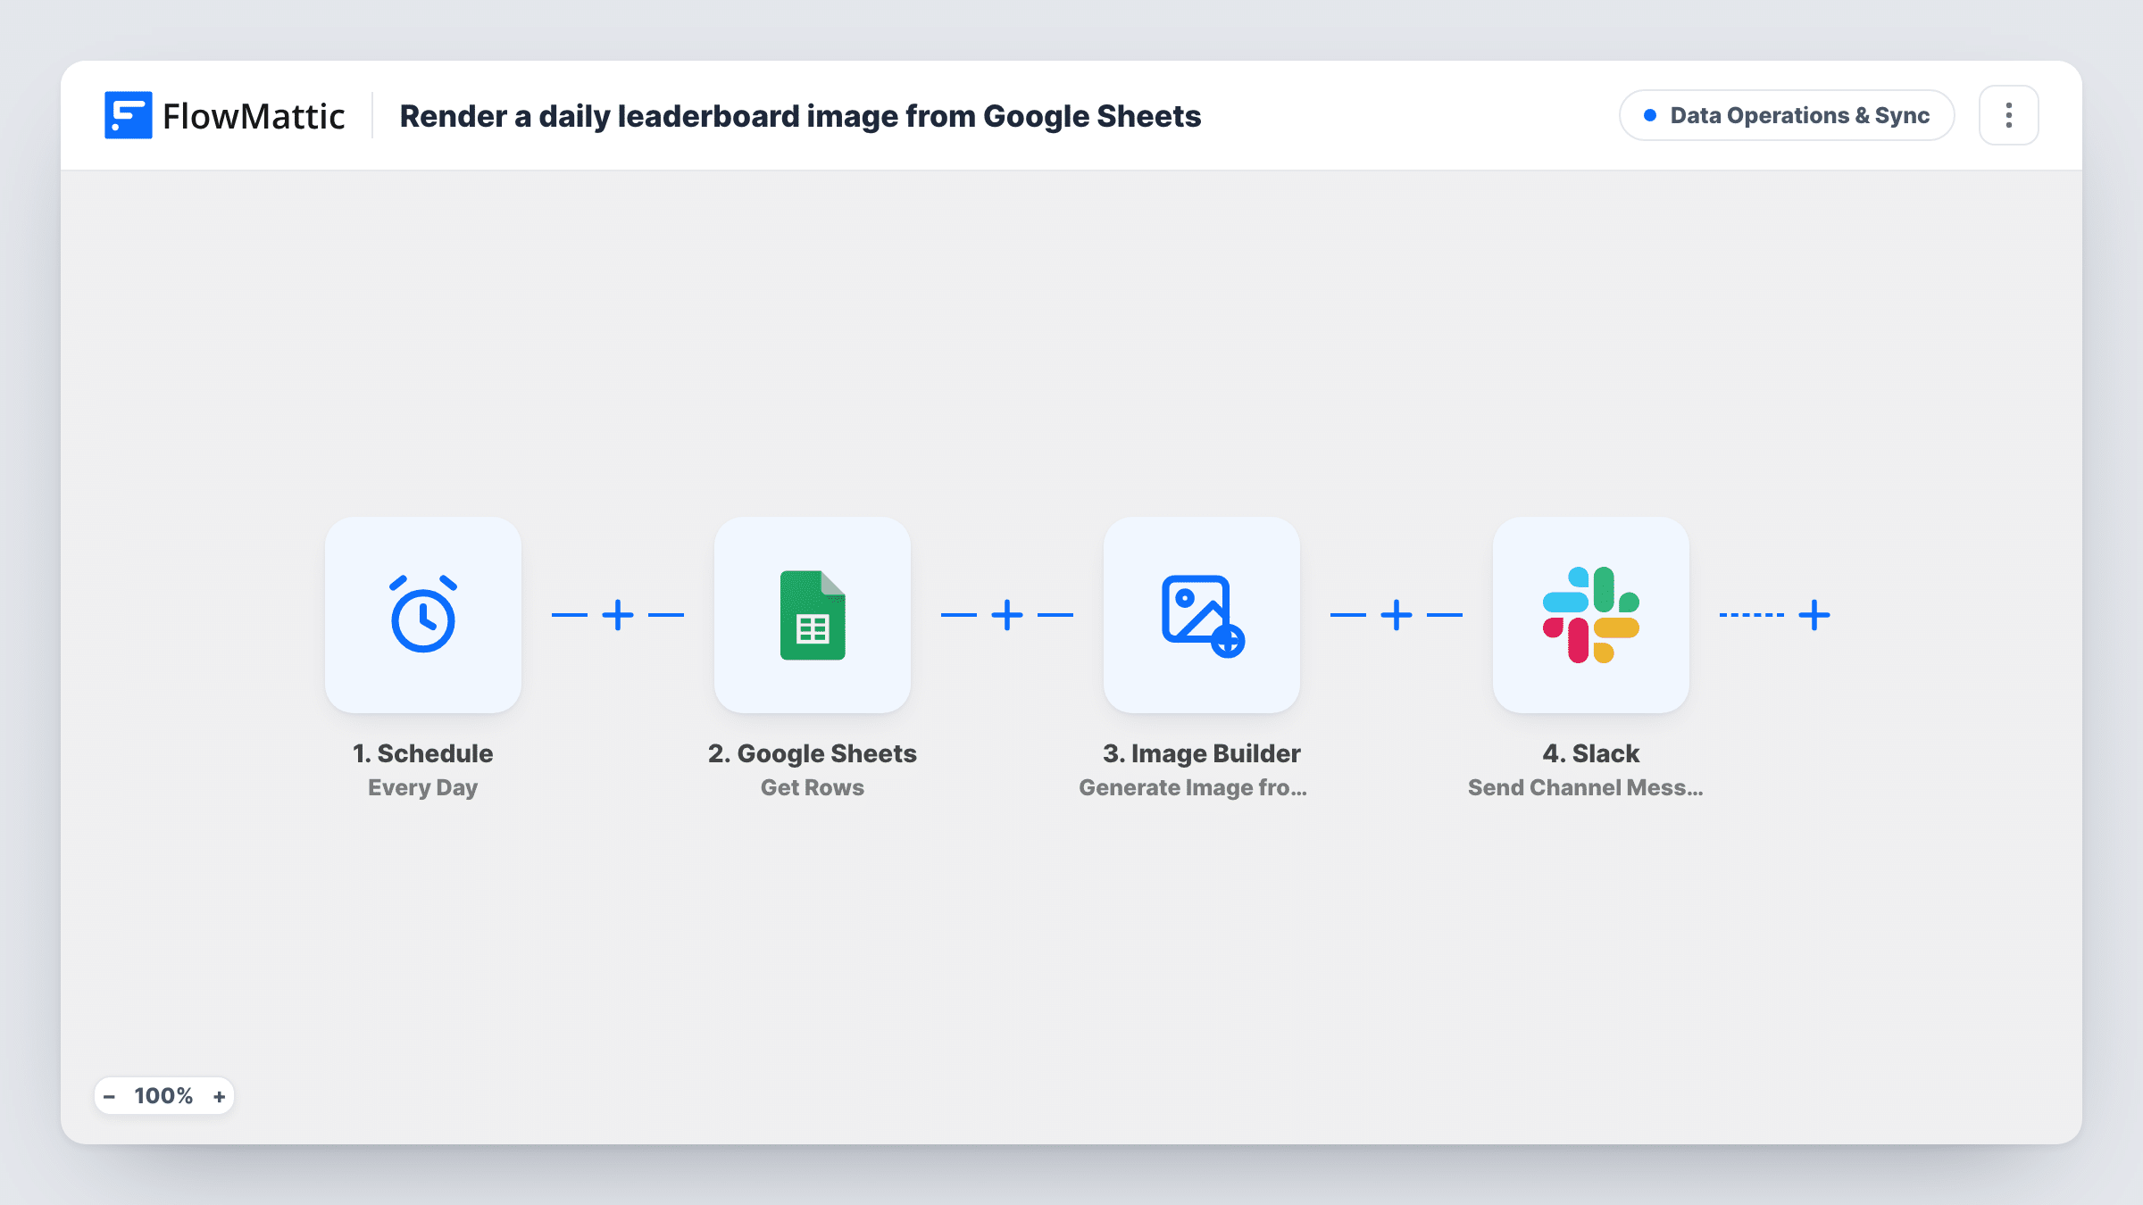The image size is (2143, 1205).
Task: Click the 'Get Rows' subtitle
Action: (x=813, y=787)
